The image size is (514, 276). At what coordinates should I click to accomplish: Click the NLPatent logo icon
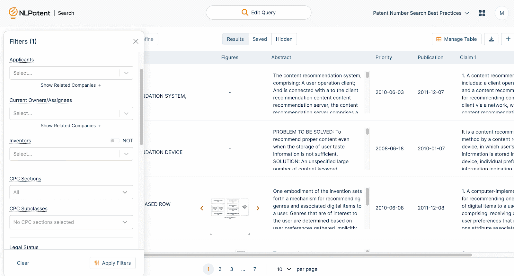(13, 13)
